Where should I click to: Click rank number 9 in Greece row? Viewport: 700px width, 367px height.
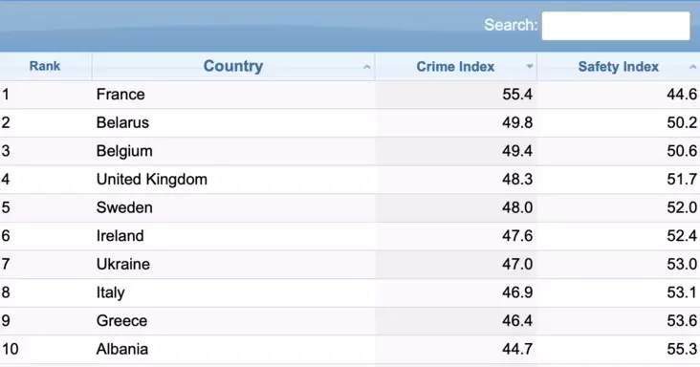(x=6, y=320)
